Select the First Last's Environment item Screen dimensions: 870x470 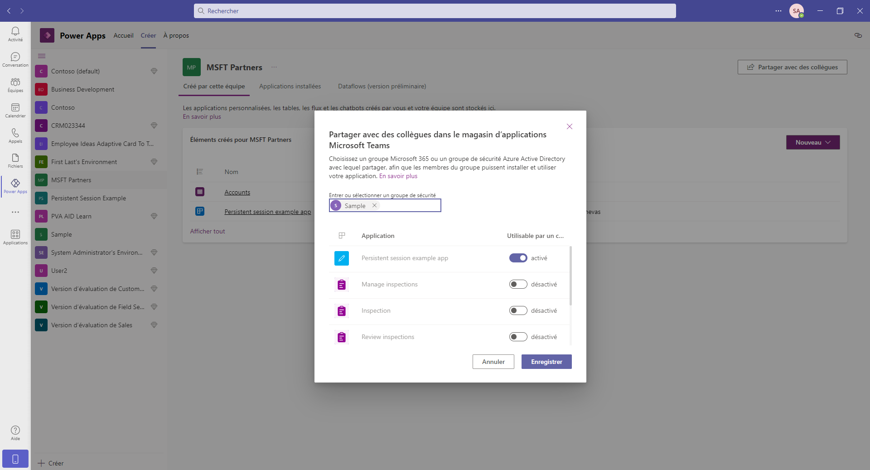99,162
